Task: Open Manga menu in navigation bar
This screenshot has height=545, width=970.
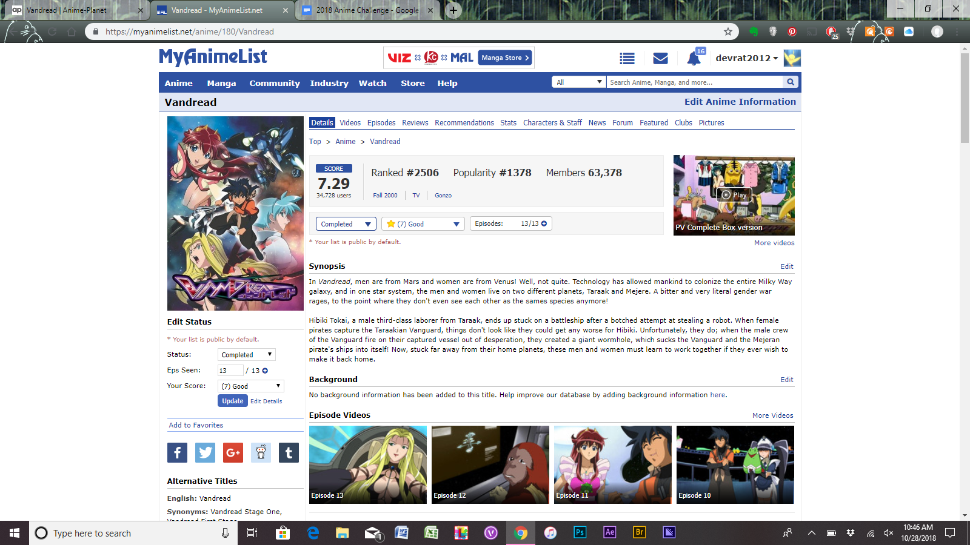Action: (x=221, y=83)
